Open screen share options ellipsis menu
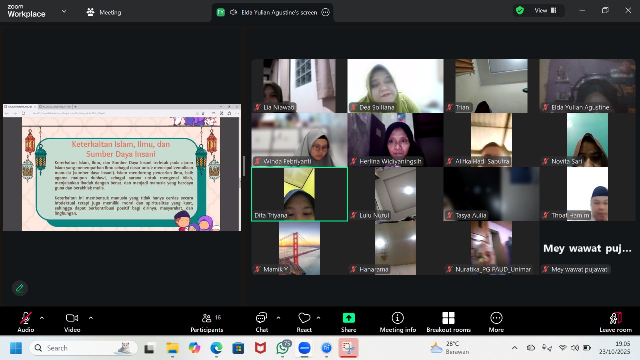The height and width of the screenshot is (360, 640). (326, 12)
